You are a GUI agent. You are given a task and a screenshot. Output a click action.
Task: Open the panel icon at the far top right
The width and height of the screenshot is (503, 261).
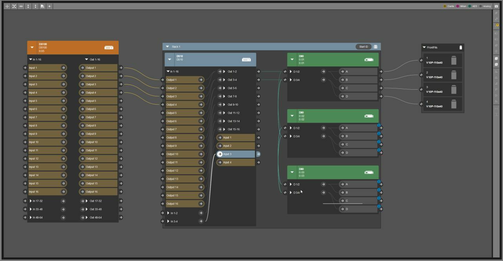496,6
